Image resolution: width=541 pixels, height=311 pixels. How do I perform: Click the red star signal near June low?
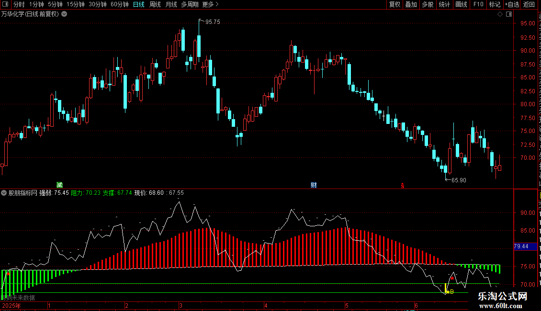pyautogui.click(x=452, y=278)
